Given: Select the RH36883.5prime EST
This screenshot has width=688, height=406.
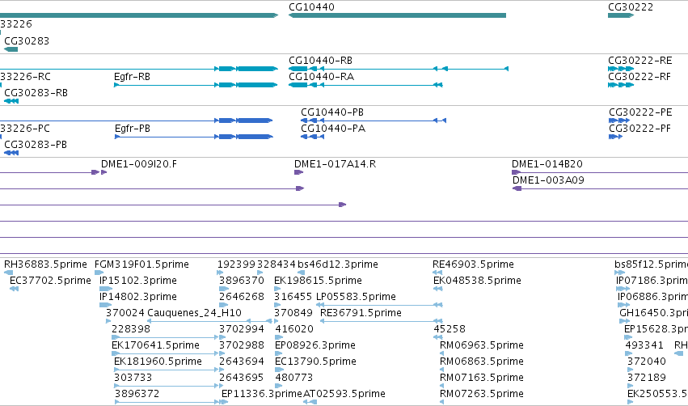Looking at the screenshot, I should tap(8, 273).
